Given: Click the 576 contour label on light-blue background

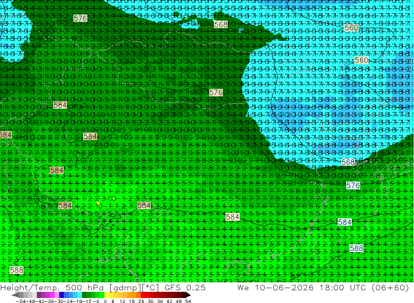Looking at the screenshot, I should click(353, 185).
